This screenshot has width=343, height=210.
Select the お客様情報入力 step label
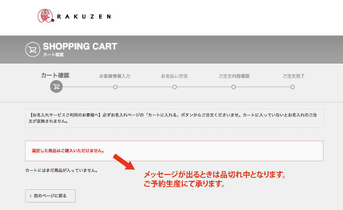[x=115, y=76]
